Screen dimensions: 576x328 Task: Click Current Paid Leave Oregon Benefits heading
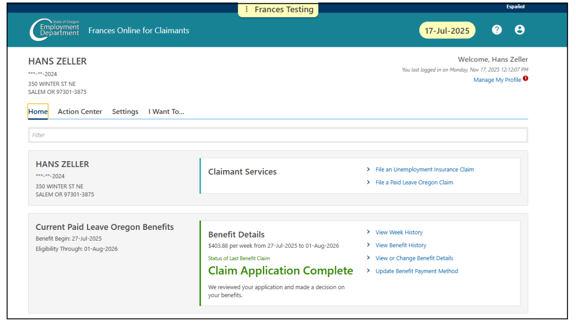tap(105, 227)
